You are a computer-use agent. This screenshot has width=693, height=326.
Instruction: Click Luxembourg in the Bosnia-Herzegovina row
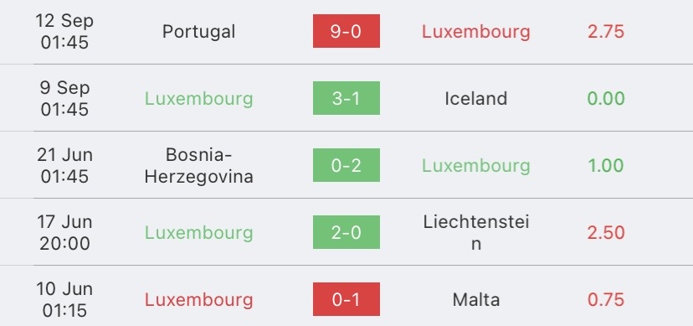click(475, 166)
